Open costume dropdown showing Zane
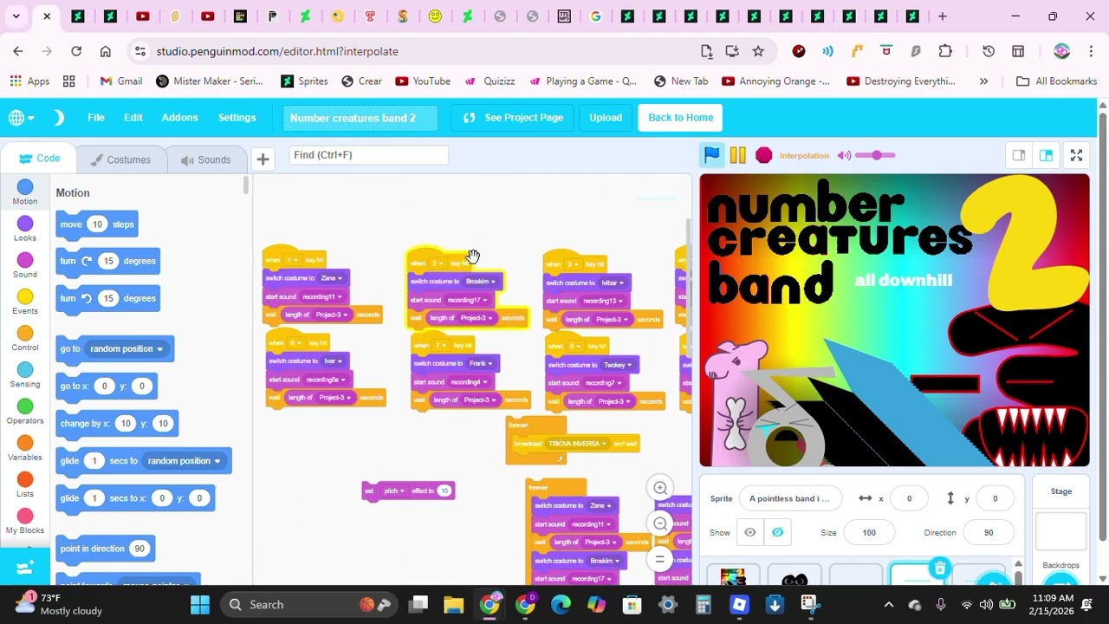 click(x=330, y=278)
